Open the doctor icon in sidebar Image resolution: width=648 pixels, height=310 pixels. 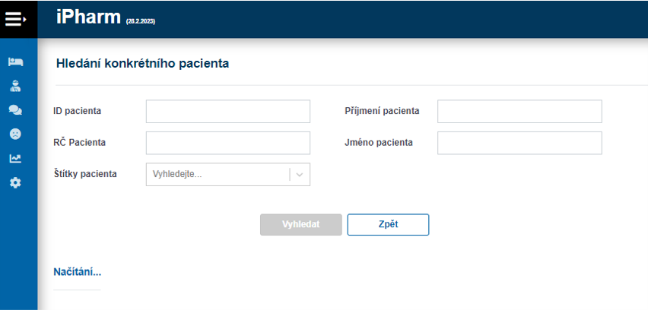tap(15, 86)
